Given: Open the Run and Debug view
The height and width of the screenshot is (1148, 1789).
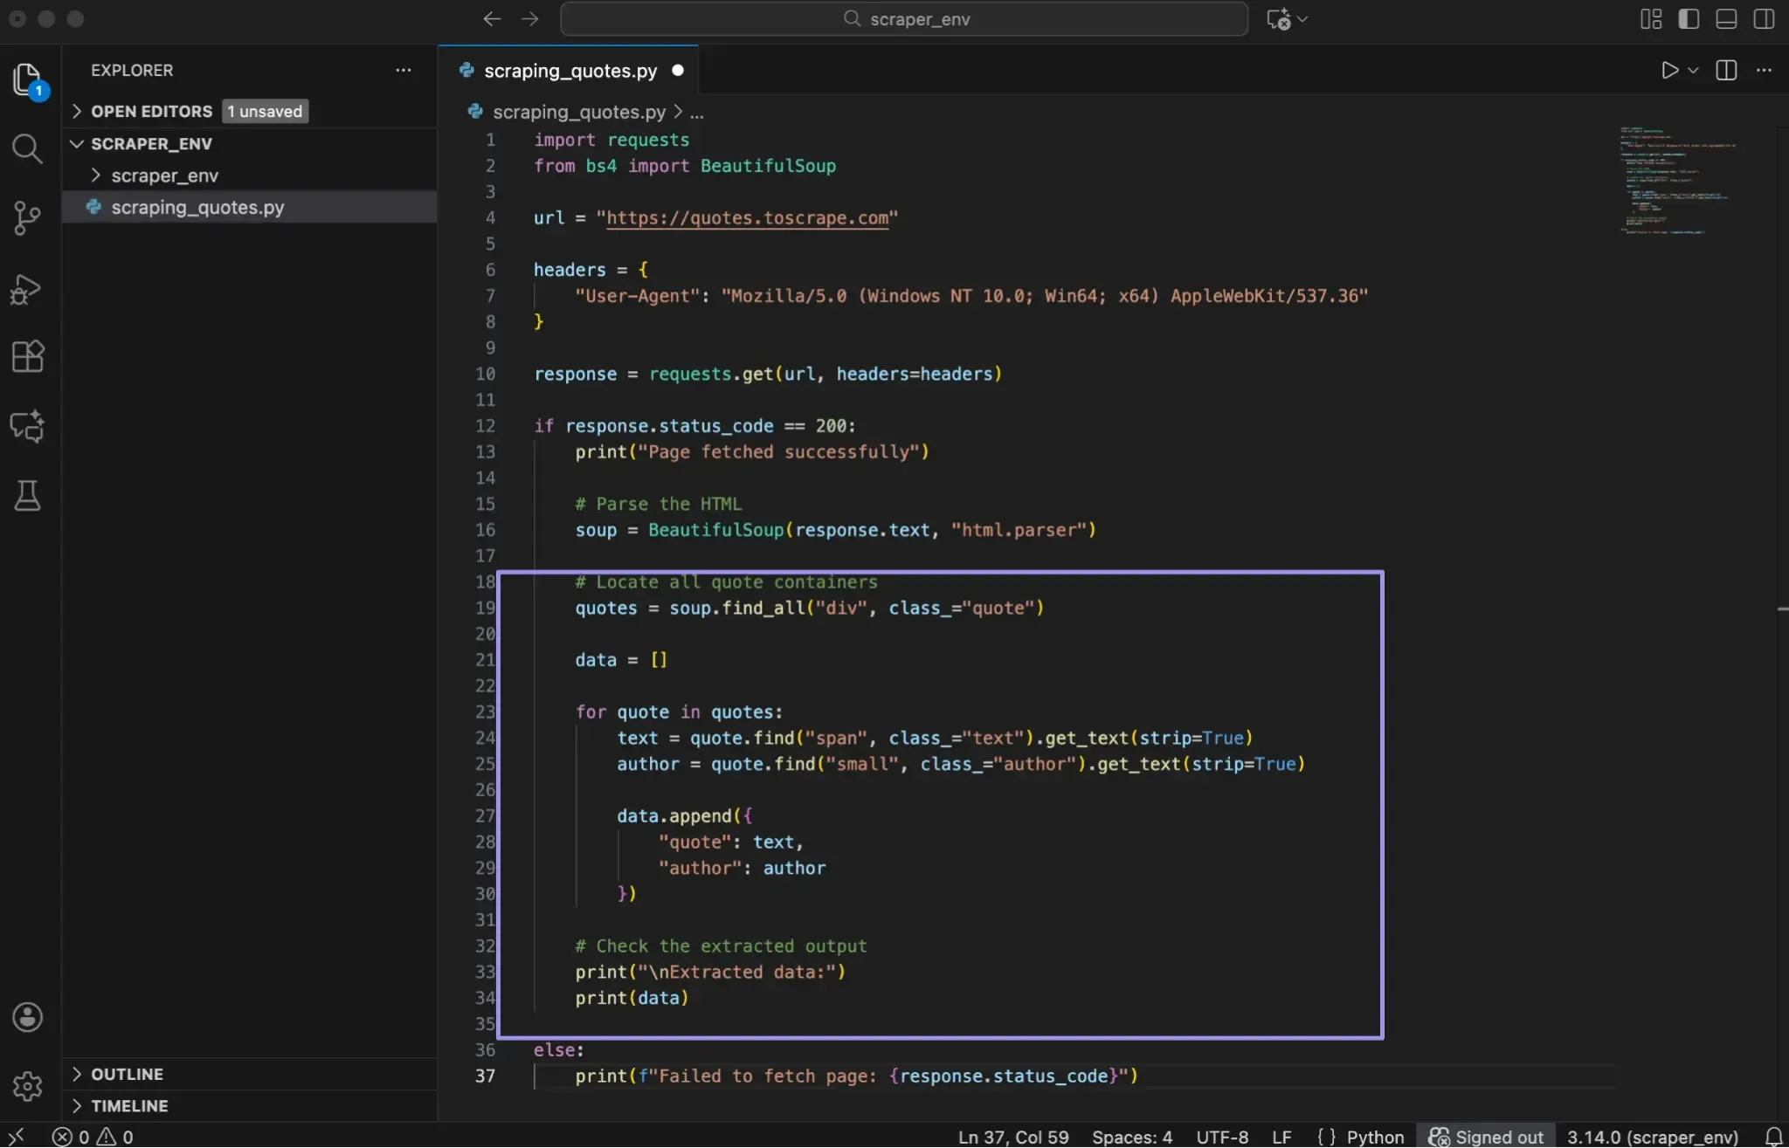Looking at the screenshot, I should [28, 288].
